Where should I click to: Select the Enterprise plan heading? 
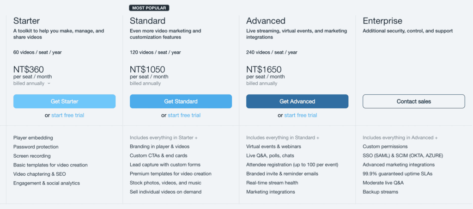point(382,21)
